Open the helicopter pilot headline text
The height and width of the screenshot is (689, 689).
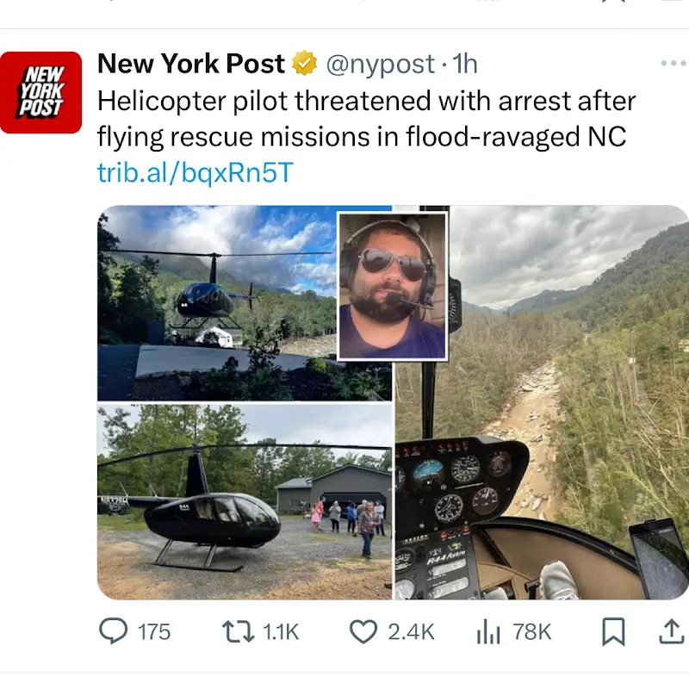[366, 119]
